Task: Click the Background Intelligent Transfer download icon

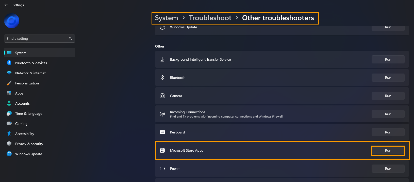Action: 162,59
